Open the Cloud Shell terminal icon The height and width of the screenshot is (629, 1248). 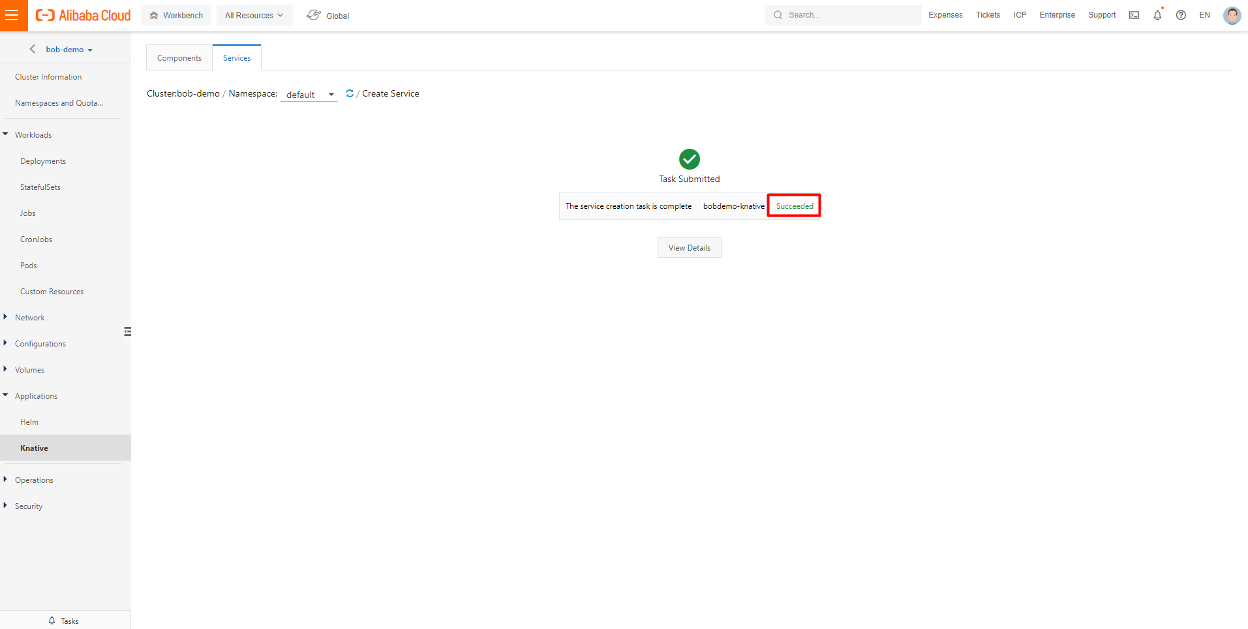coord(1134,15)
